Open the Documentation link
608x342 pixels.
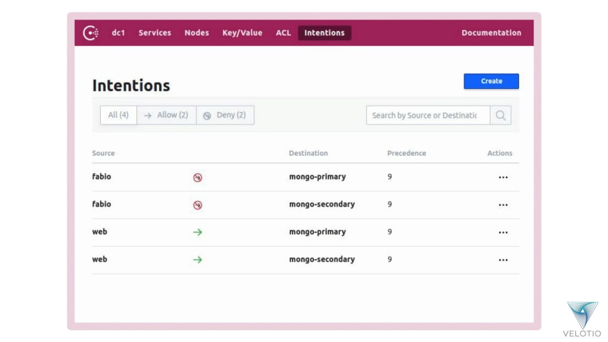pyautogui.click(x=491, y=33)
